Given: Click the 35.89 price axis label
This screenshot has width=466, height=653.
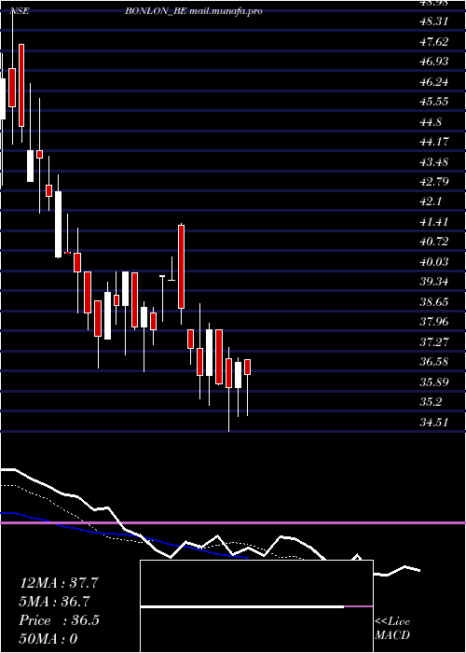Looking at the screenshot, I should click(434, 382).
